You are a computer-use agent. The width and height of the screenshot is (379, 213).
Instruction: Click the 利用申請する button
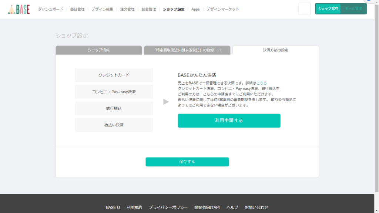click(x=229, y=121)
